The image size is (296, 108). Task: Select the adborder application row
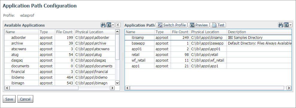point(60,38)
